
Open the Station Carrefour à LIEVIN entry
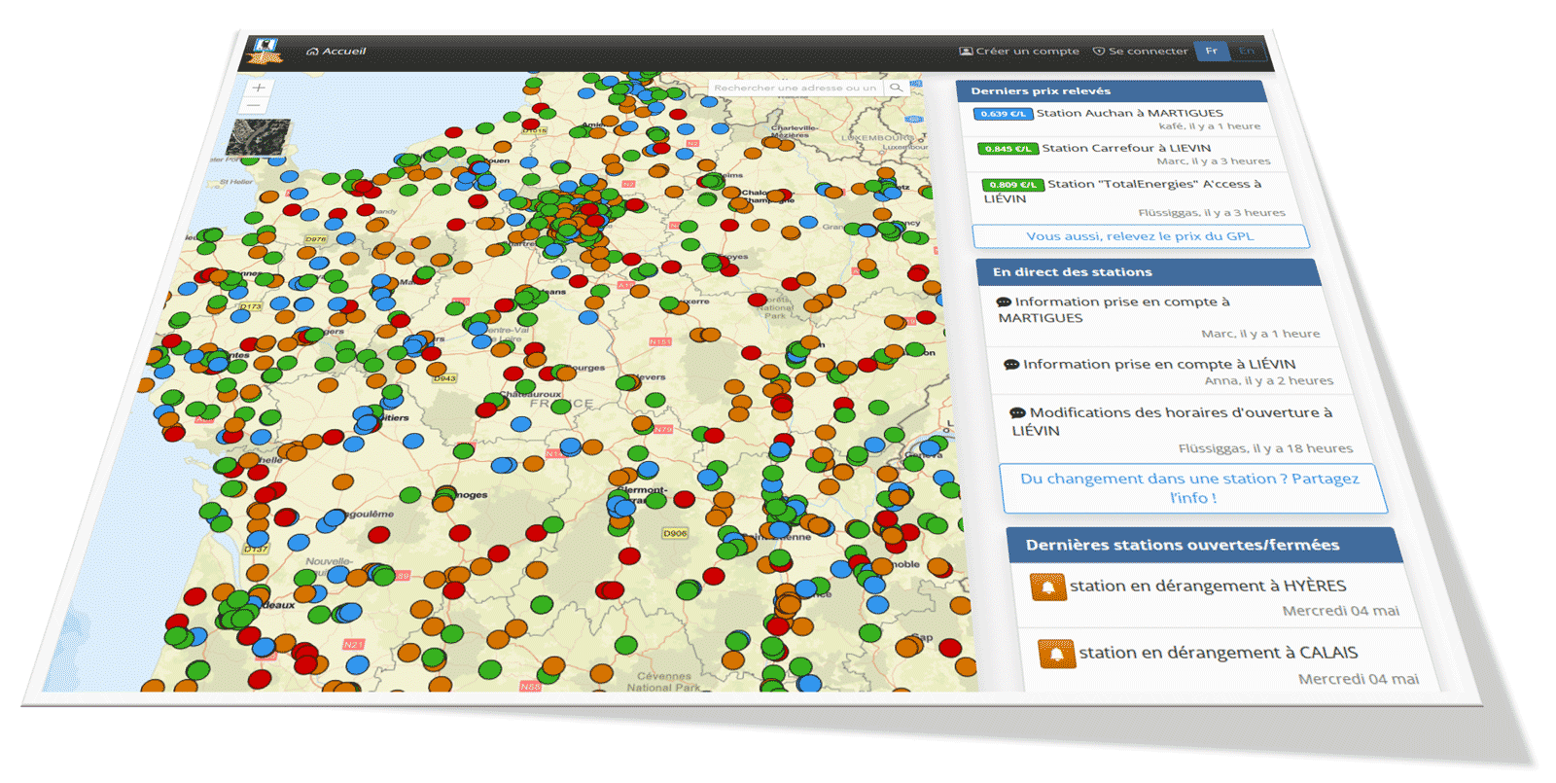[x=1126, y=149]
